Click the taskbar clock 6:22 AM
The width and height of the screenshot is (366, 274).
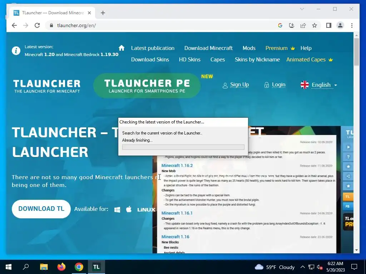coord(335,267)
